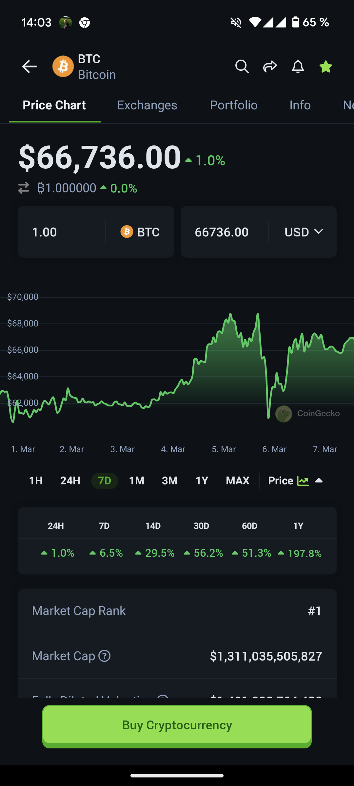Tap the back arrow icon

29,67
